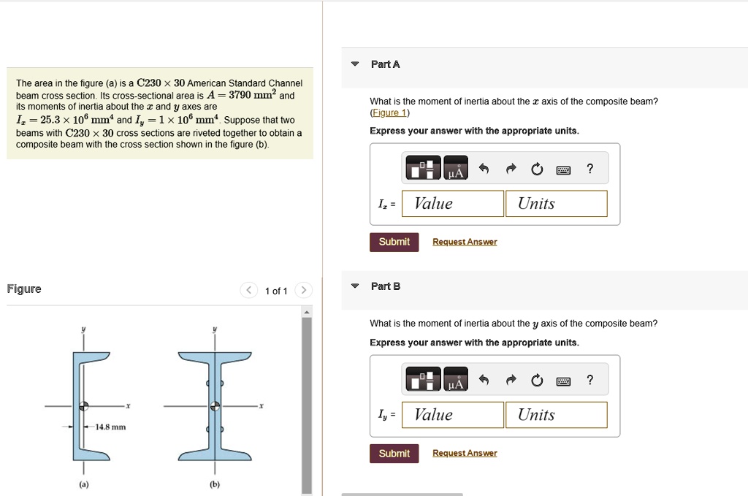The image size is (748, 496).
Task: Click the previous figure arrow
Action: pyautogui.click(x=248, y=290)
